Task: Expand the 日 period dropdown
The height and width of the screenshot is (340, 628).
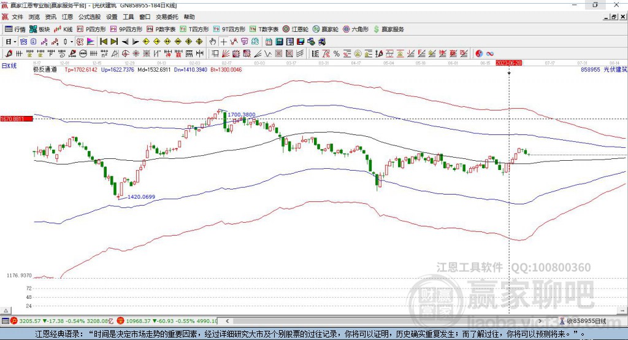Action: click(x=15, y=42)
